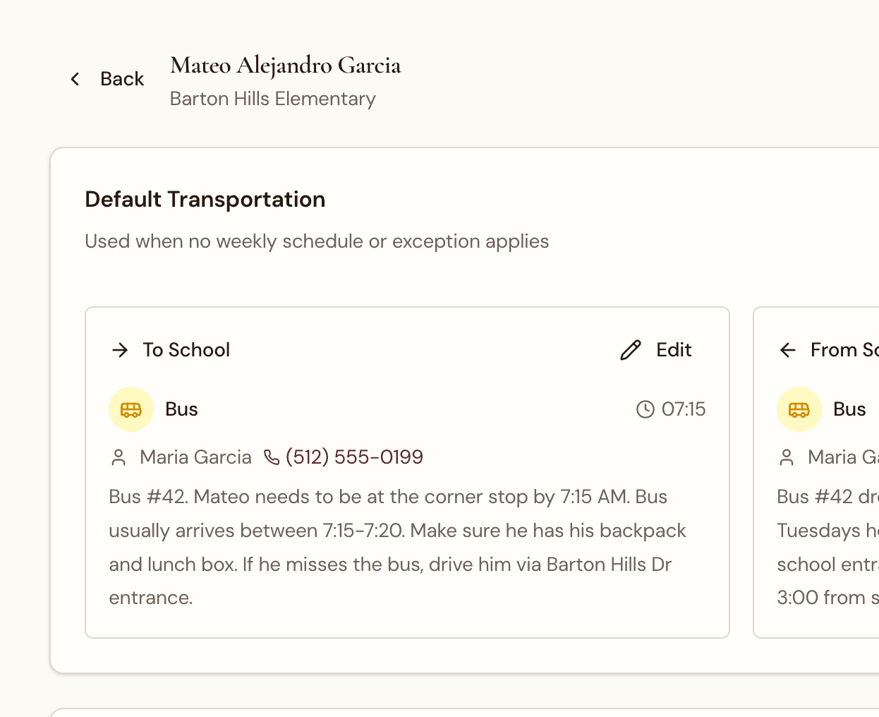879x717 pixels.
Task: Click the right arrow icon labeled To School
Action: pyautogui.click(x=120, y=349)
